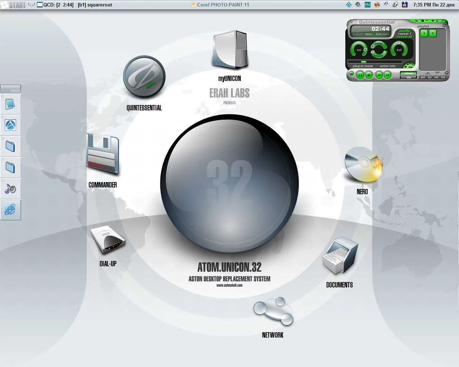Click the down-arrow in player title bar
This screenshot has width=459, height=367.
click(x=433, y=21)
